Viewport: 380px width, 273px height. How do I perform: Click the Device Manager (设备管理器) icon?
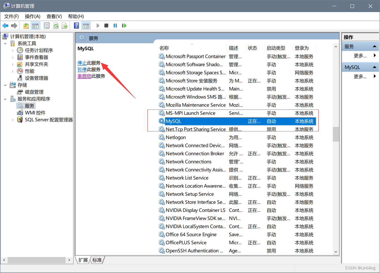[20, 78]
